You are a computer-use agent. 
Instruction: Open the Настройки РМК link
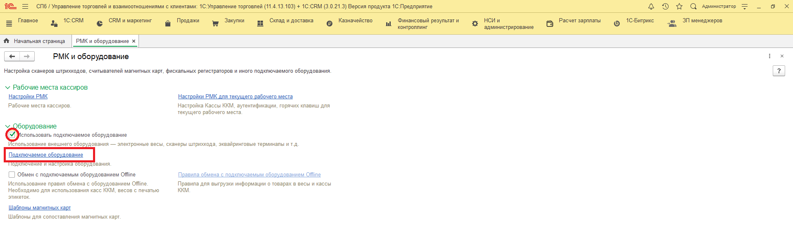[28, 97]
